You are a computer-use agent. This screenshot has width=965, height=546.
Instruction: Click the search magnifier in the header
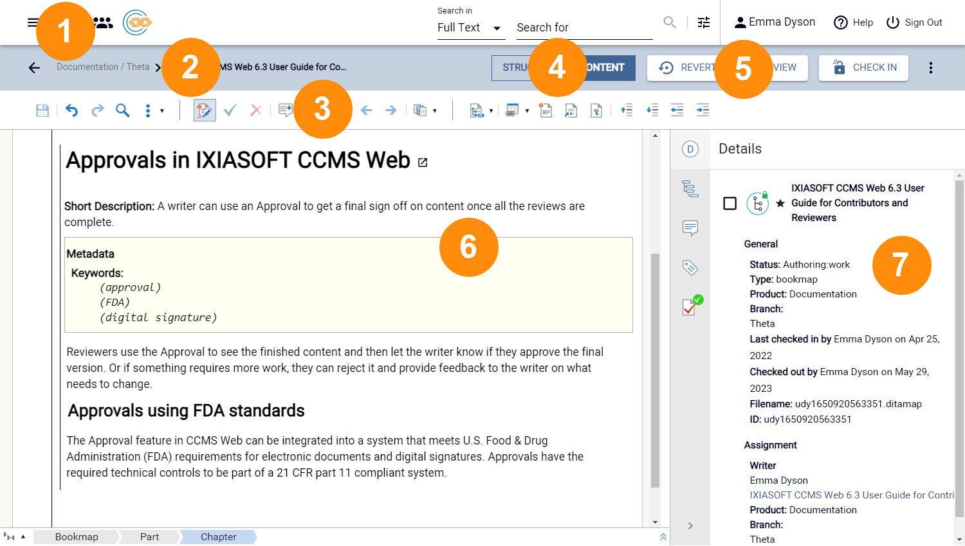(x=670, y=22)
